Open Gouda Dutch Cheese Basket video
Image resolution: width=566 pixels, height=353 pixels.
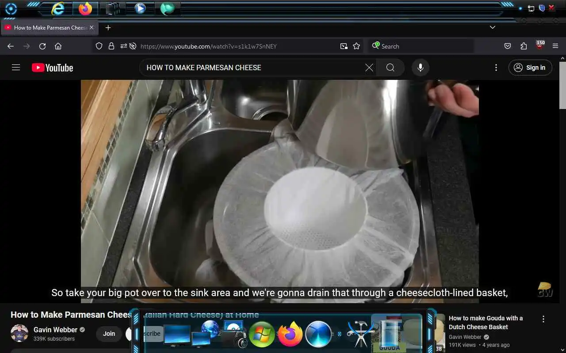[486, 323]
